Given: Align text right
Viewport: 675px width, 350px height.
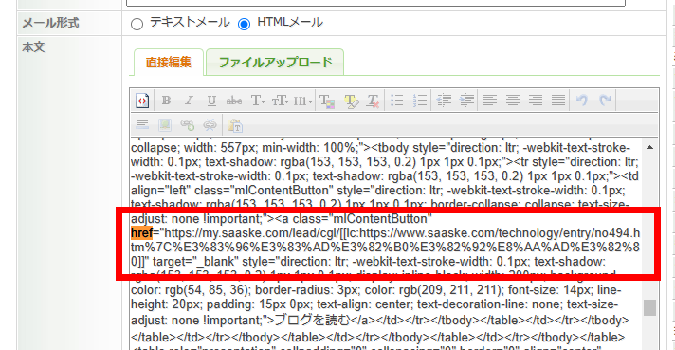Looking at the screenshot, I should coord(535,101).
